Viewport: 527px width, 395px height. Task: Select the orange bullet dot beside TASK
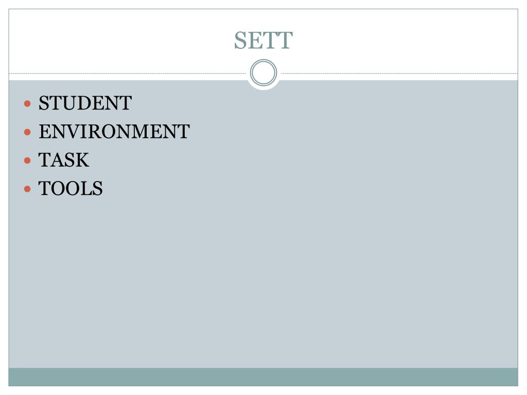coord(28,160)
